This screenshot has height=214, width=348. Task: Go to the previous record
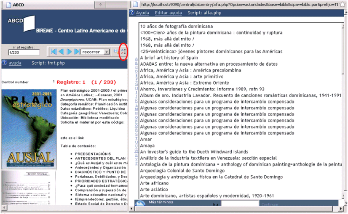coord(62,52)
